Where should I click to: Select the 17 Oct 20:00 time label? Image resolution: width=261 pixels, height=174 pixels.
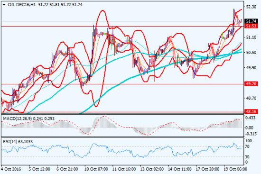coord(207,169)
